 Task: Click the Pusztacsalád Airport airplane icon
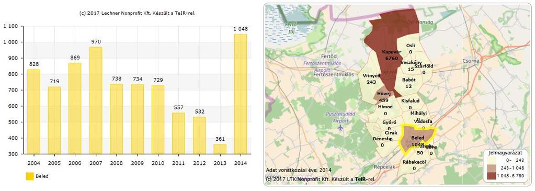pos(340,128)
